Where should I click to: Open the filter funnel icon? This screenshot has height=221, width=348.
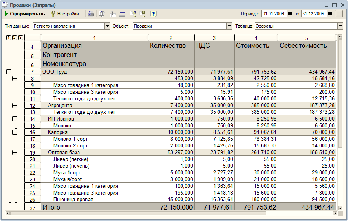(x=113, y=14)
